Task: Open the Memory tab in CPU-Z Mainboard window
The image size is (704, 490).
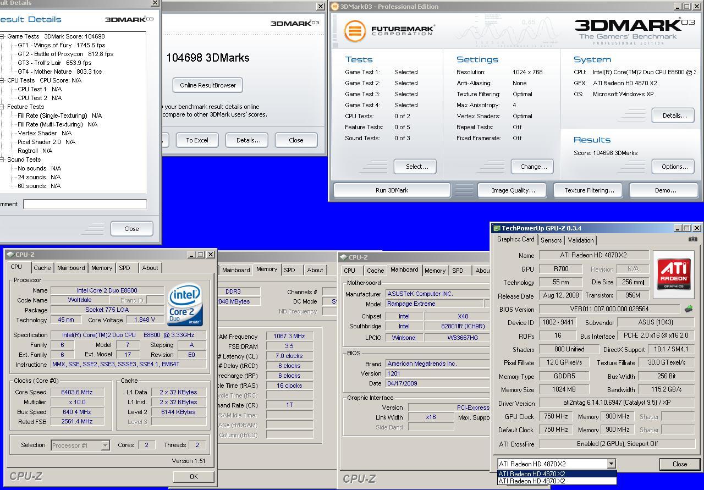Action: [x=435, y=271]
